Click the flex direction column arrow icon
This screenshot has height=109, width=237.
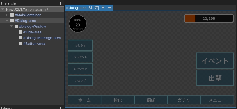tap(90, 8)
